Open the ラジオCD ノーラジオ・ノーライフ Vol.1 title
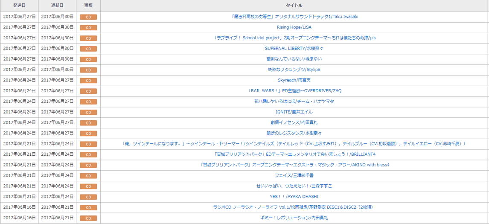This screenshot has width=489, height=224. 294,207
